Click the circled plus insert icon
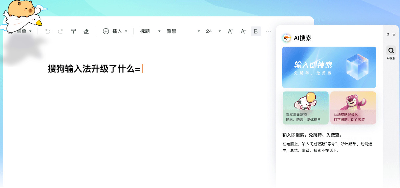 106,31
